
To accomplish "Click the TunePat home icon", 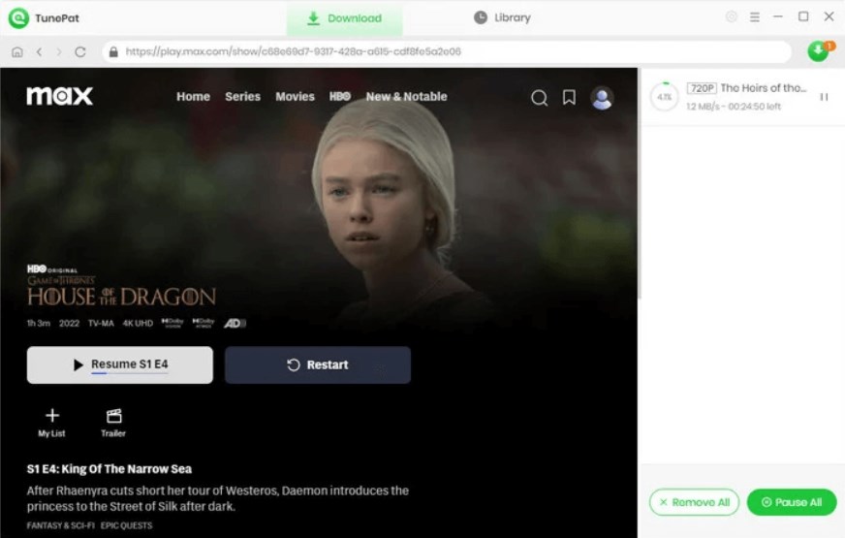I will pos(17,51).
